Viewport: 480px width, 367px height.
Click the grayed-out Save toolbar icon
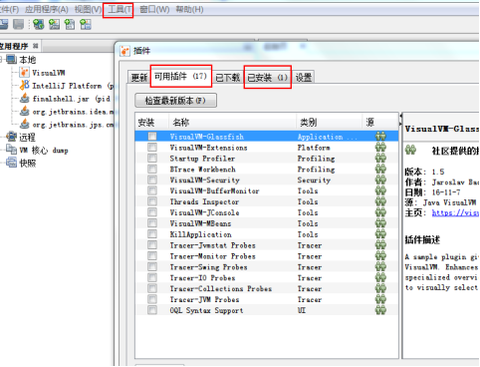point(19,24)
